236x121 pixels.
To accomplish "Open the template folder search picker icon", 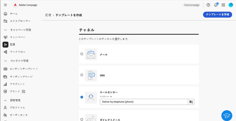I will 191,102.
